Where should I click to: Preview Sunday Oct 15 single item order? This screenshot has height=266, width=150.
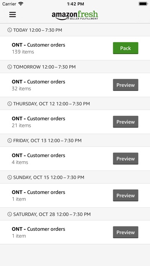point(126,195)
